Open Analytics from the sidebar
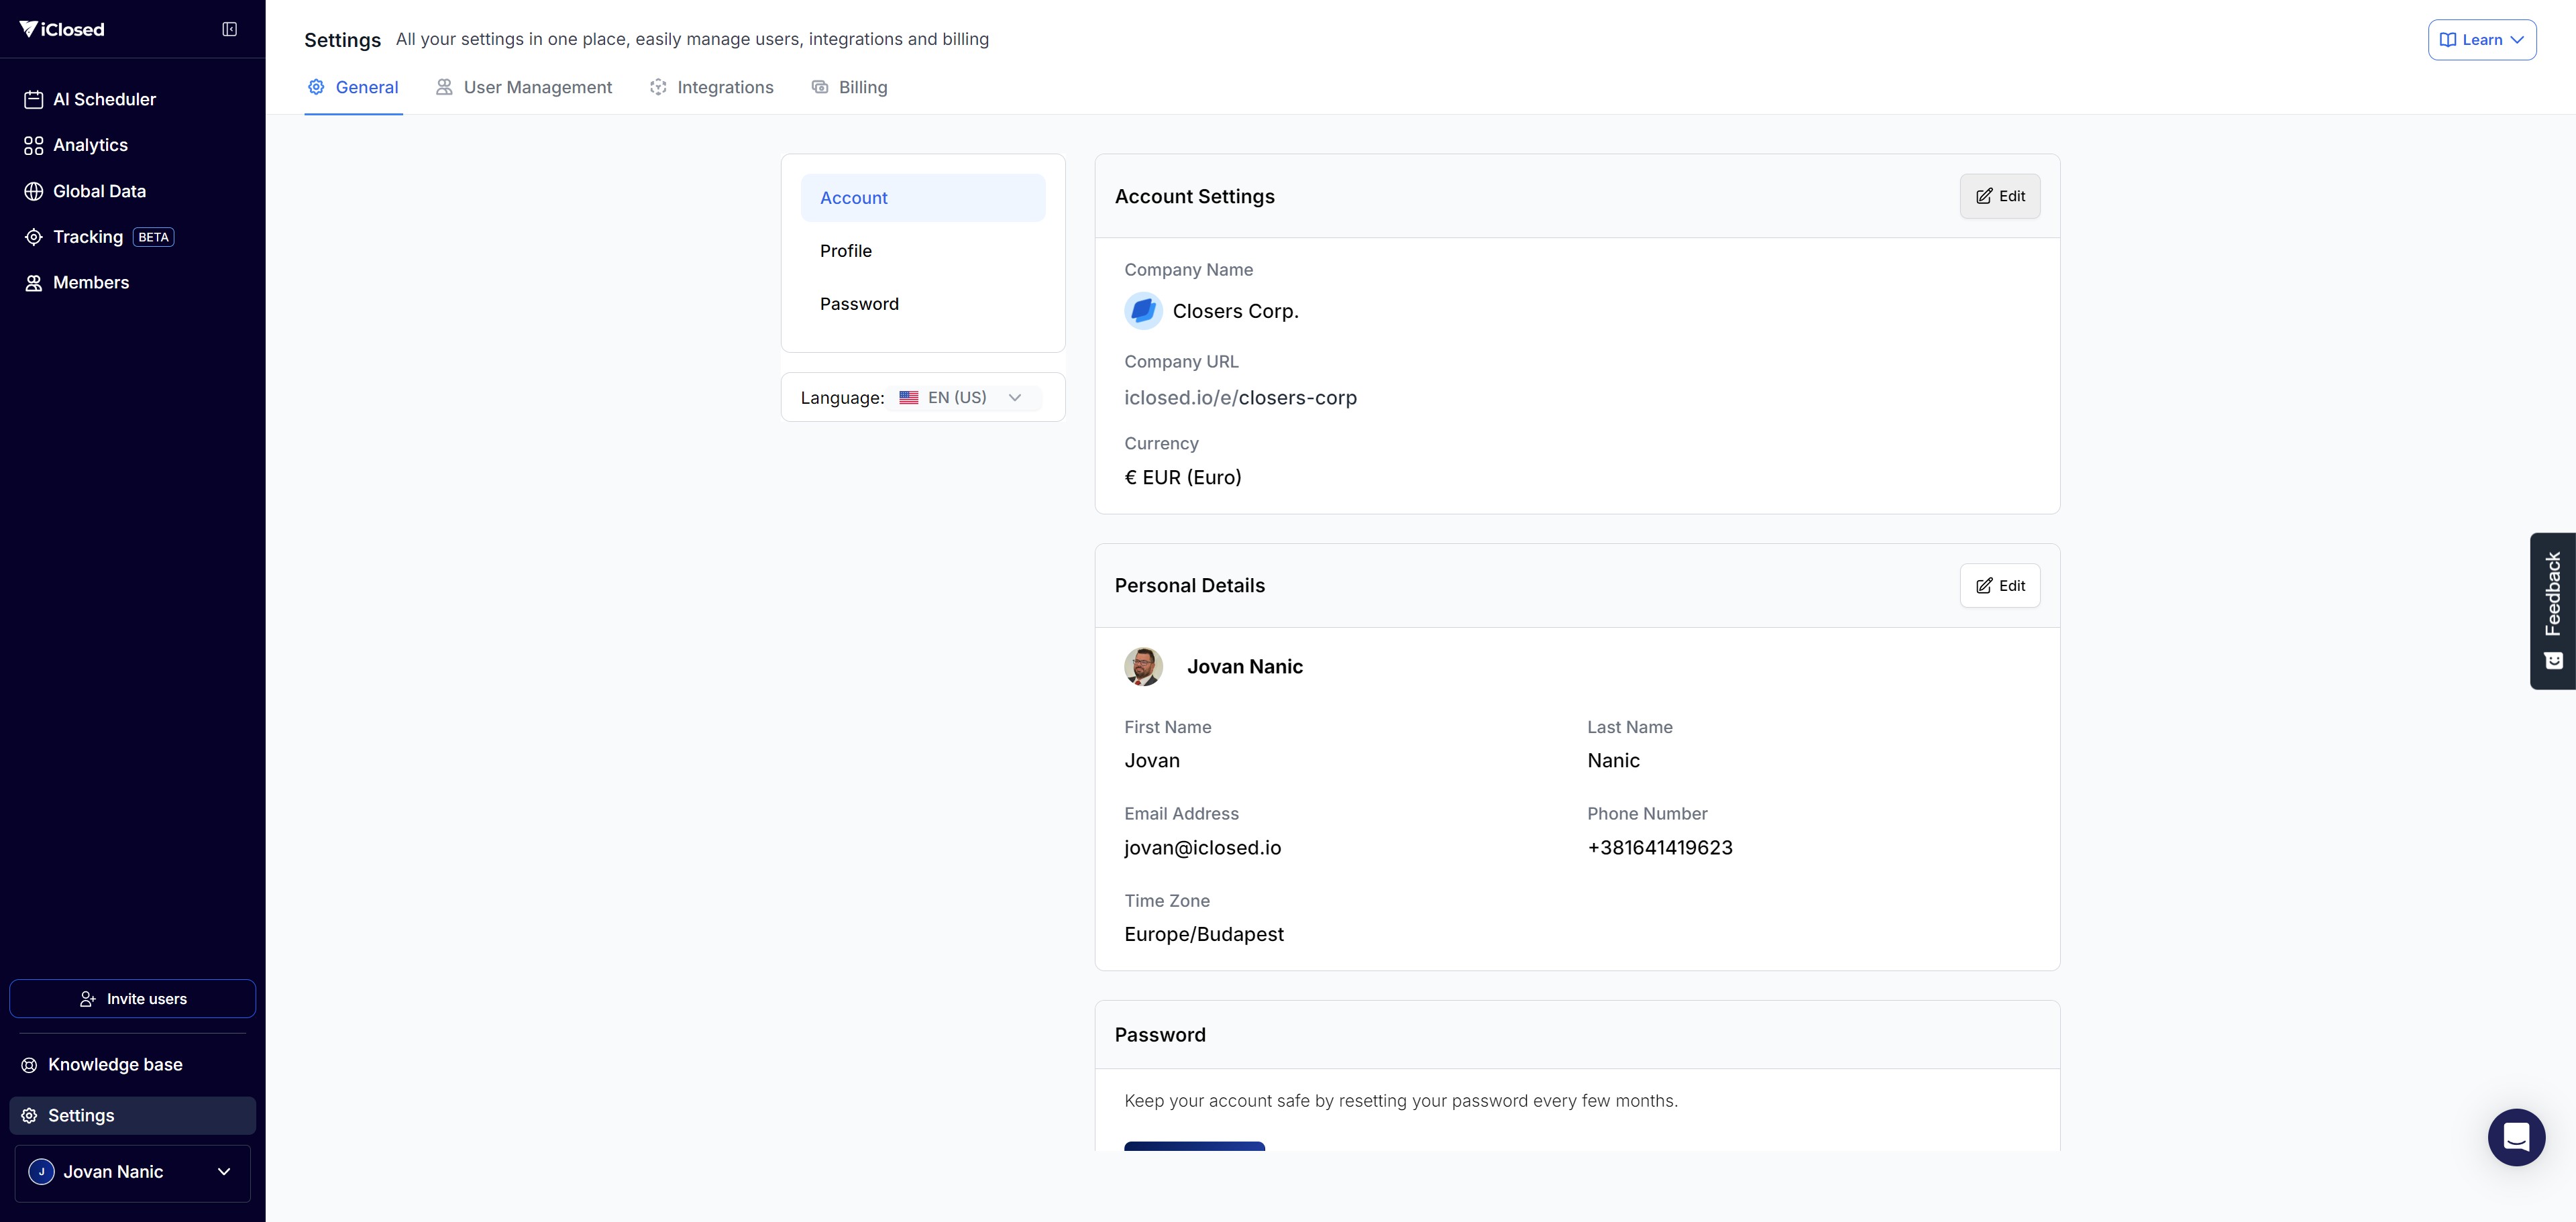2576x1222 pixels. (90, 145)
